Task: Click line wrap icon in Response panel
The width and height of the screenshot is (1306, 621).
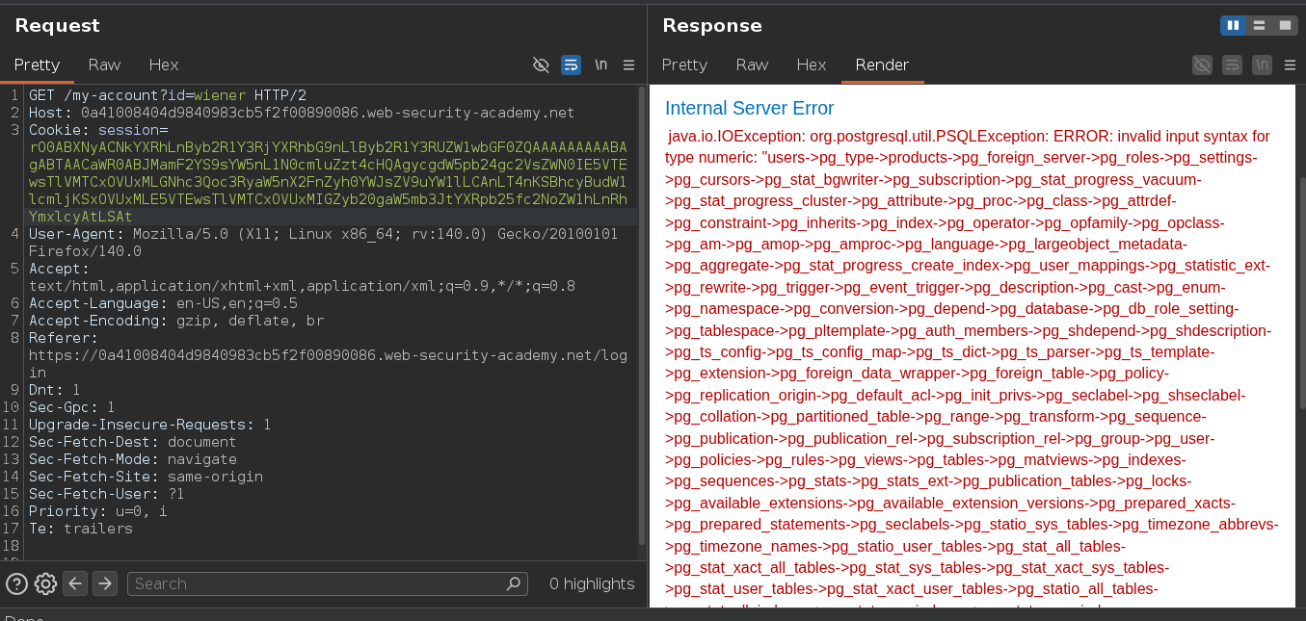Action: tap(1232, 65)
